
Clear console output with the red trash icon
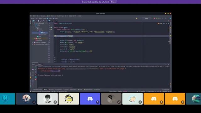(36, 79)
